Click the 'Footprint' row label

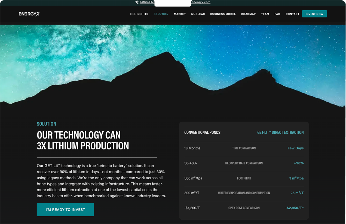point(244,178)
